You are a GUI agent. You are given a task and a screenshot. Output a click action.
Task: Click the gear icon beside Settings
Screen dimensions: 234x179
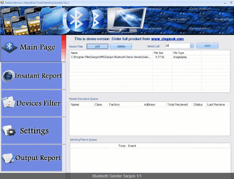tap(9, 131)
